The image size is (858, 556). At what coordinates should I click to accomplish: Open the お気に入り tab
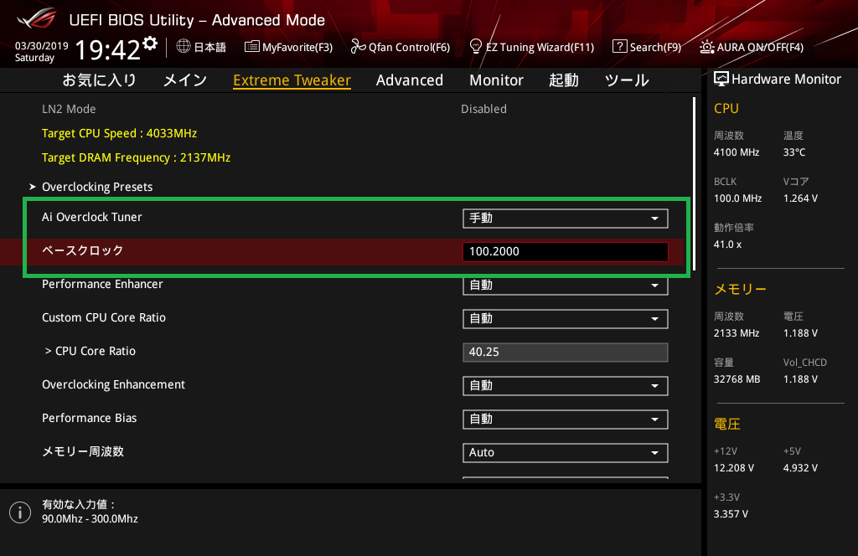99,80
